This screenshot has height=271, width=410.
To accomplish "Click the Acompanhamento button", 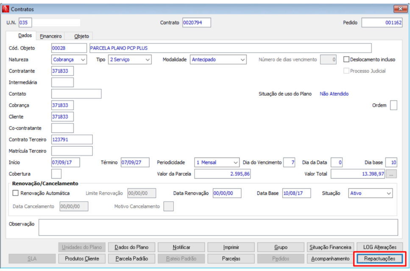I will click(x=330, y=258).
